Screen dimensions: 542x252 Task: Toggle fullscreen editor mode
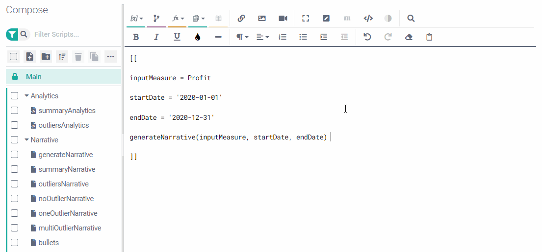click(x=305, y=19)
